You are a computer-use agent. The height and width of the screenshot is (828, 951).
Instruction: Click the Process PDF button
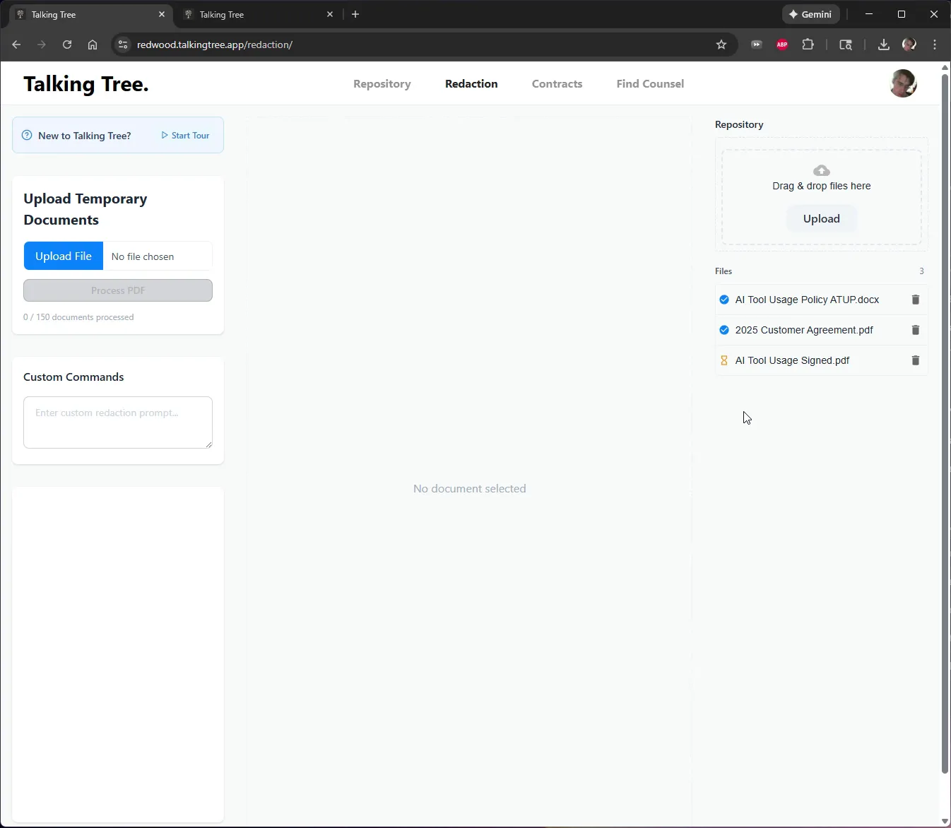point(118,290)
